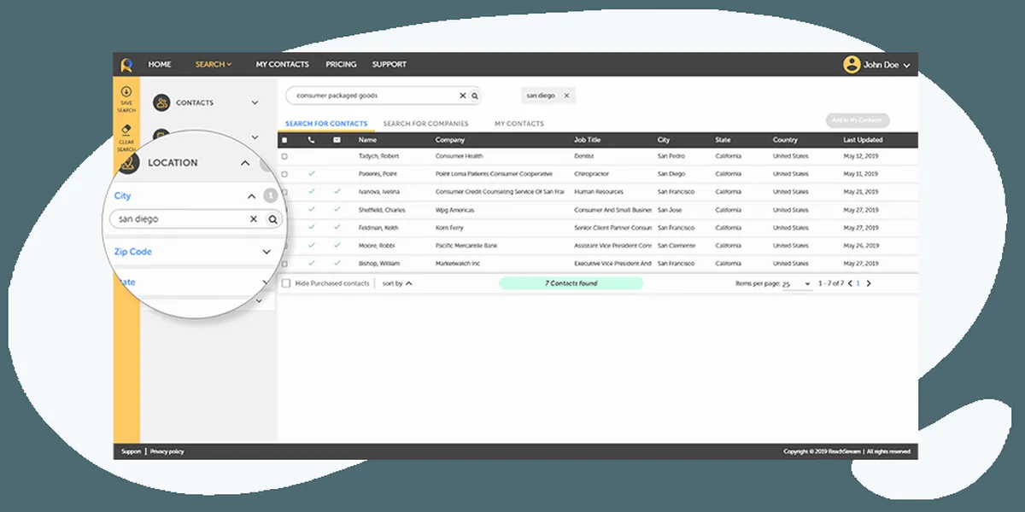Expand the Zip Code filter
Screen dimensions: 1025x512
[x=266, y=252]
